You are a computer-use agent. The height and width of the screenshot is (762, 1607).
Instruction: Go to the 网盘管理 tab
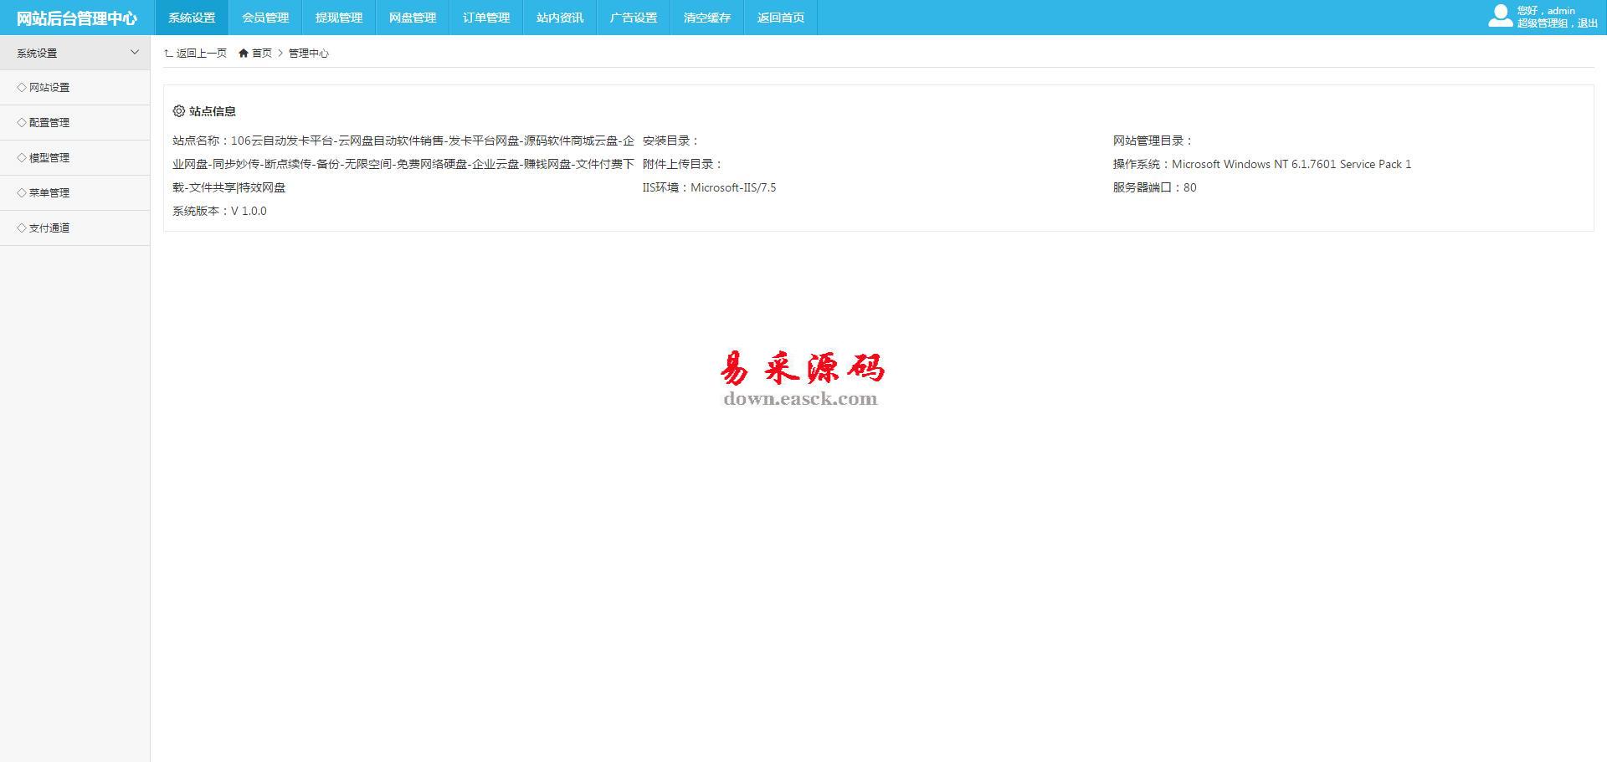click(x=413, y=18)
